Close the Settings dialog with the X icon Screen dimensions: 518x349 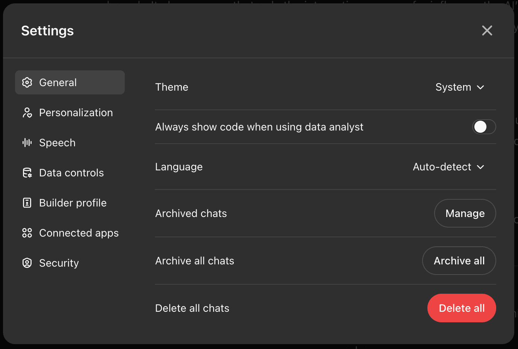pos(487,30)
